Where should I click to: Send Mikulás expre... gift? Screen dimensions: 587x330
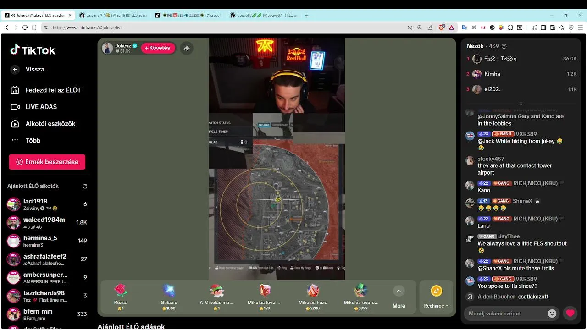coord(361,297)
